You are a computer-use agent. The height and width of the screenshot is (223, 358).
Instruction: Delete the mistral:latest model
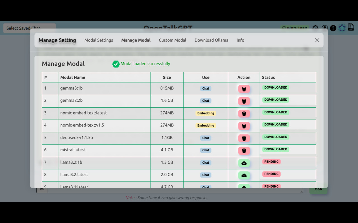(244, 151)
